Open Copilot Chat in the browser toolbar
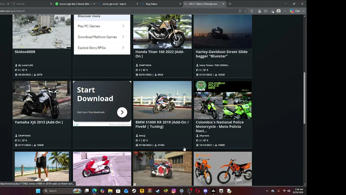346x195 pixels. [x=295, y=11]
